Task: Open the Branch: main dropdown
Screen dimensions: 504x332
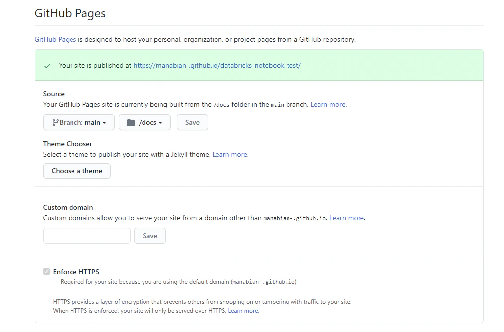Action: (x=79, y=123)
